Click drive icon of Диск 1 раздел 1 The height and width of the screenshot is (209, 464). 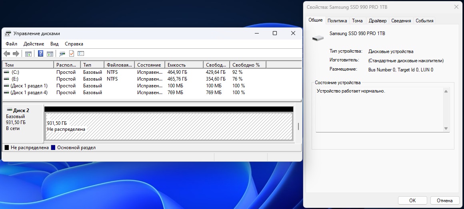click(x=6, y=86)
